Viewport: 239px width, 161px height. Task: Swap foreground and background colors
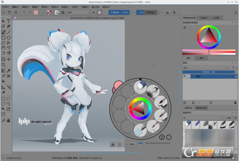[x=51, y=11]
